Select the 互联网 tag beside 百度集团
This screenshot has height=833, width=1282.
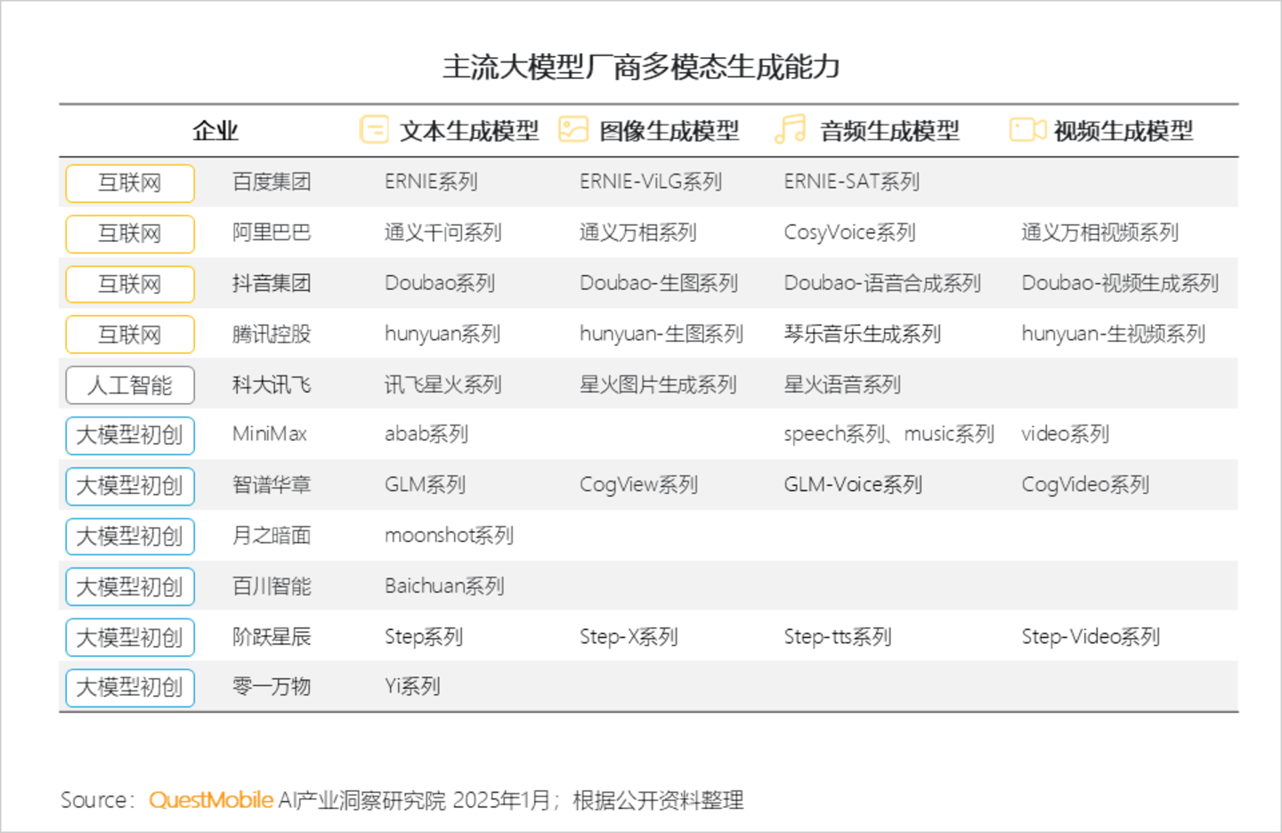click(x=130, y=183)
